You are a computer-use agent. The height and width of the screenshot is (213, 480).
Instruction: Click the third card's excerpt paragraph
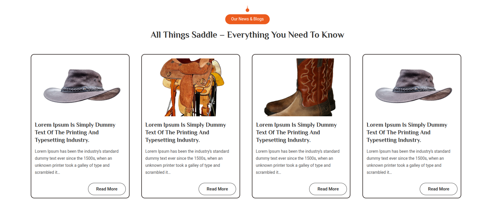(x=298, y=162)
